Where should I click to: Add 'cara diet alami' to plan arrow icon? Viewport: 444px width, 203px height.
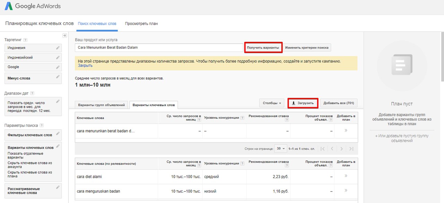[x=346, y=176]
